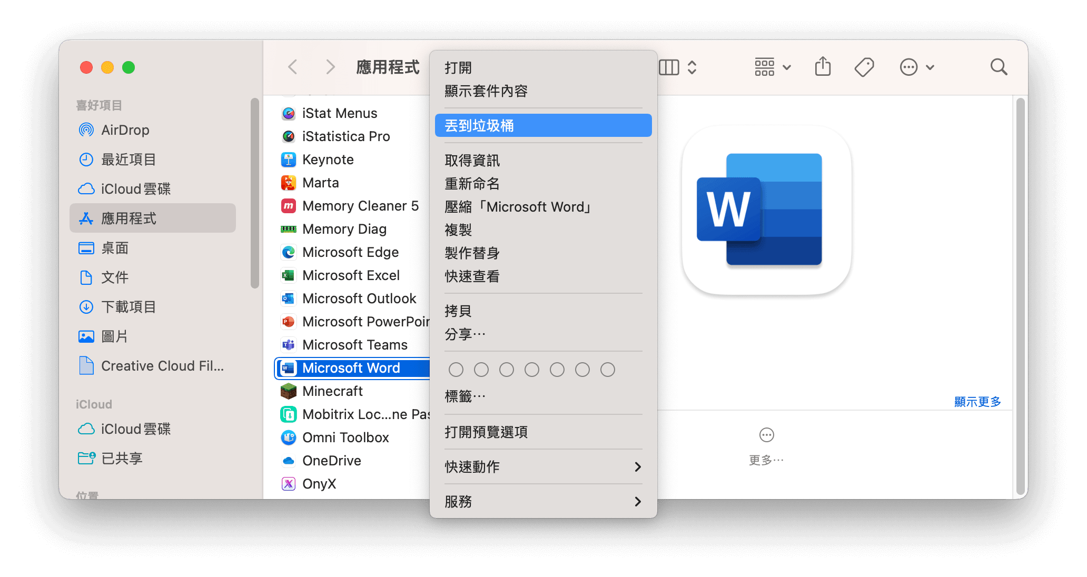Viewport: 1087px width, 577px height.
Task: Click the 顯示更多 link
Action: point(977,402)
